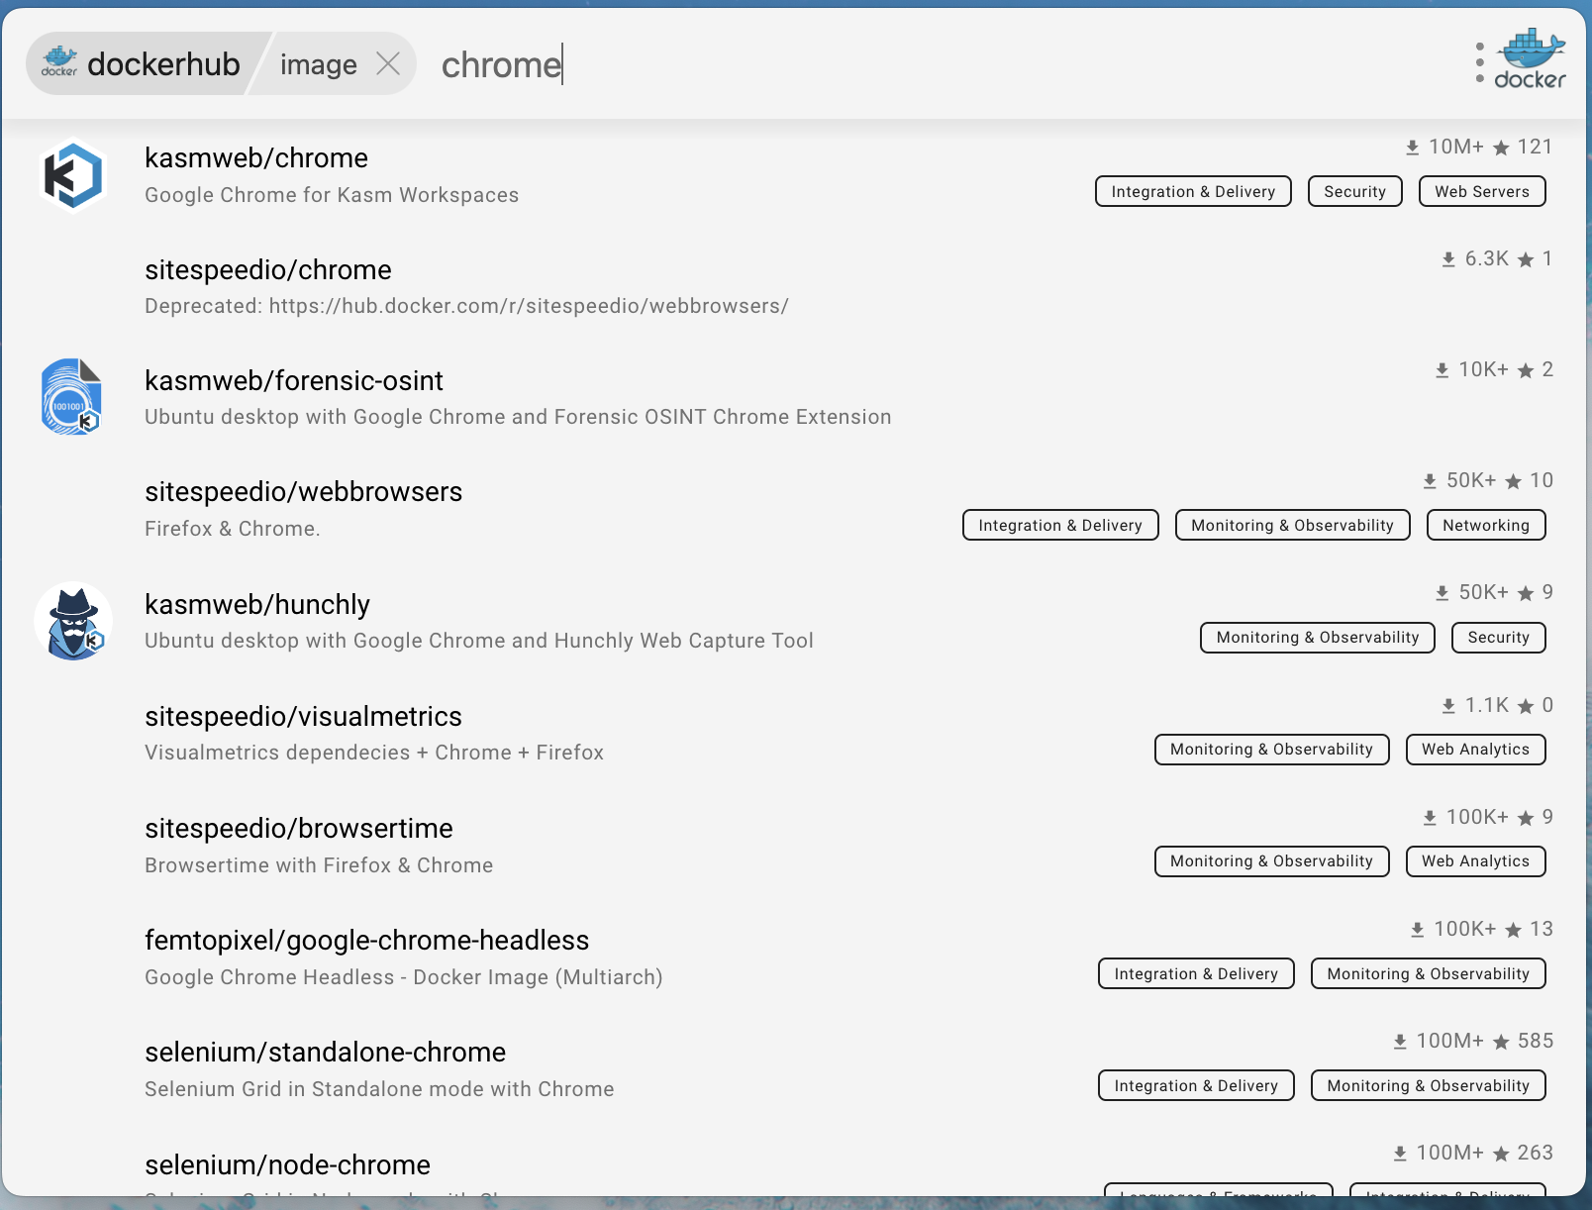Click the star icon on kasmweb/forensic-osint row
The image size is (1592, 1210).
pyautogui.click(x=1526, y=370)
